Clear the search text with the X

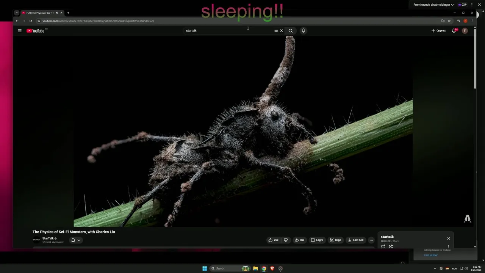(282, 31)
